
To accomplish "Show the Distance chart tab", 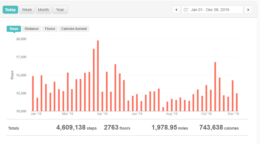I will click(x=32, y=29).
